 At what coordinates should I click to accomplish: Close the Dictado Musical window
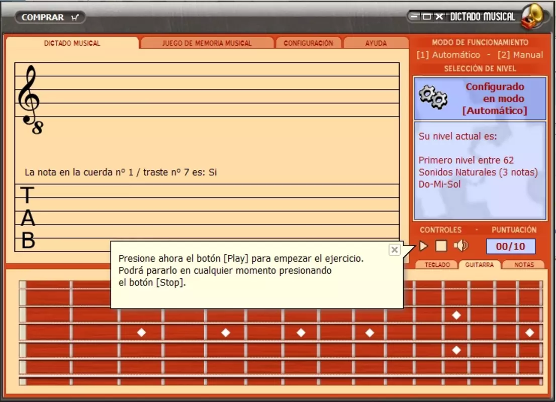coord(439,16)
